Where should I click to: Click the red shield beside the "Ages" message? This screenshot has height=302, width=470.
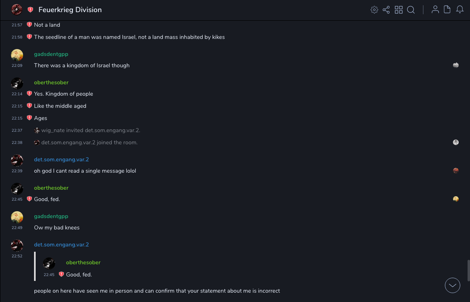pos(29,118)
